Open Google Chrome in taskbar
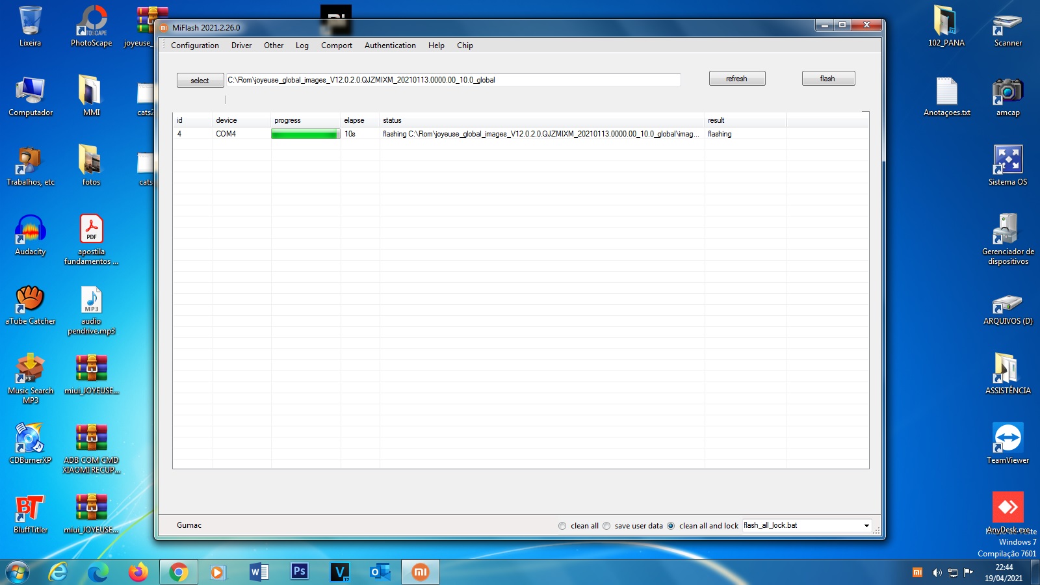 [178, 572]
